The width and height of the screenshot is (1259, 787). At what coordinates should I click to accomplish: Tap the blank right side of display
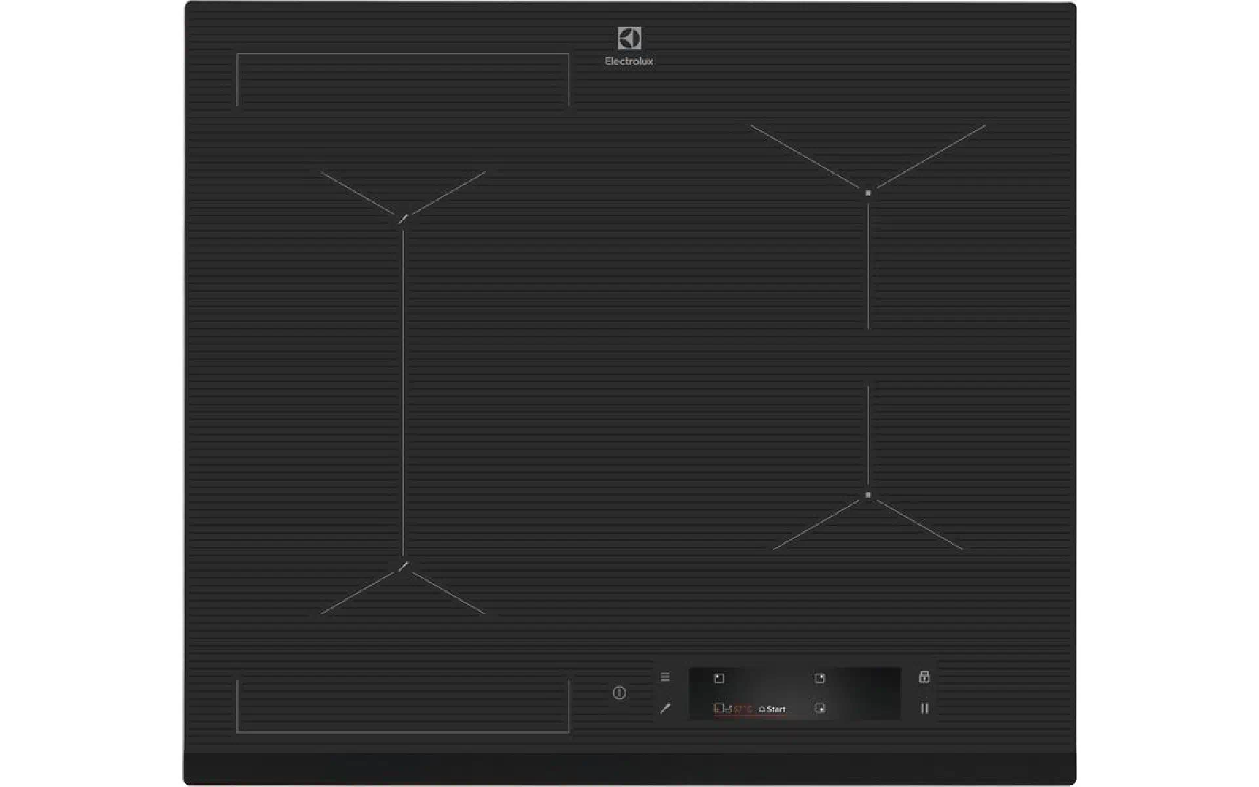tap(866, 693)
